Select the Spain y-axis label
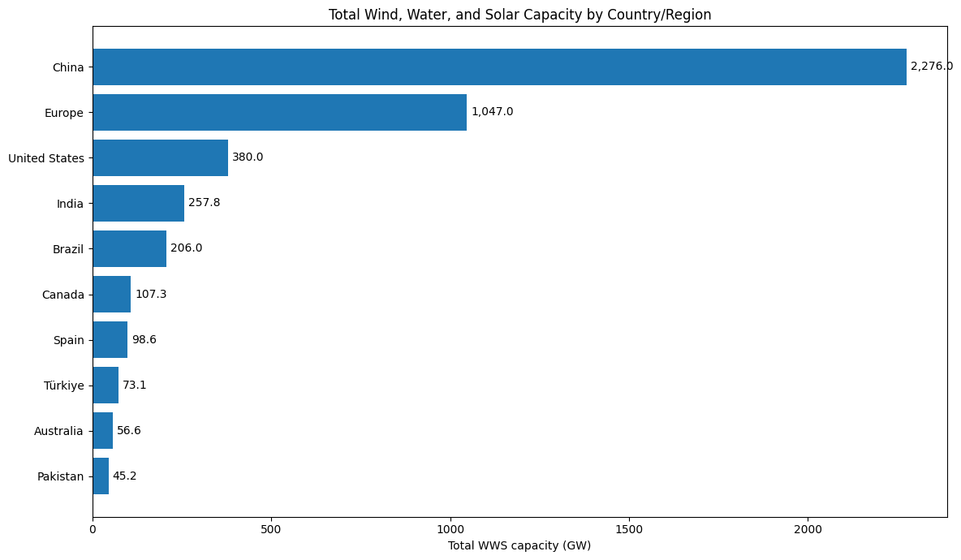This screenshot has height=560, width=961. [69, 340]
